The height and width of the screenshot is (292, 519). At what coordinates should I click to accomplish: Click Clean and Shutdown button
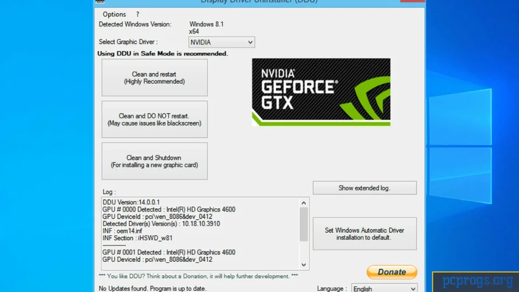(155, 161)
